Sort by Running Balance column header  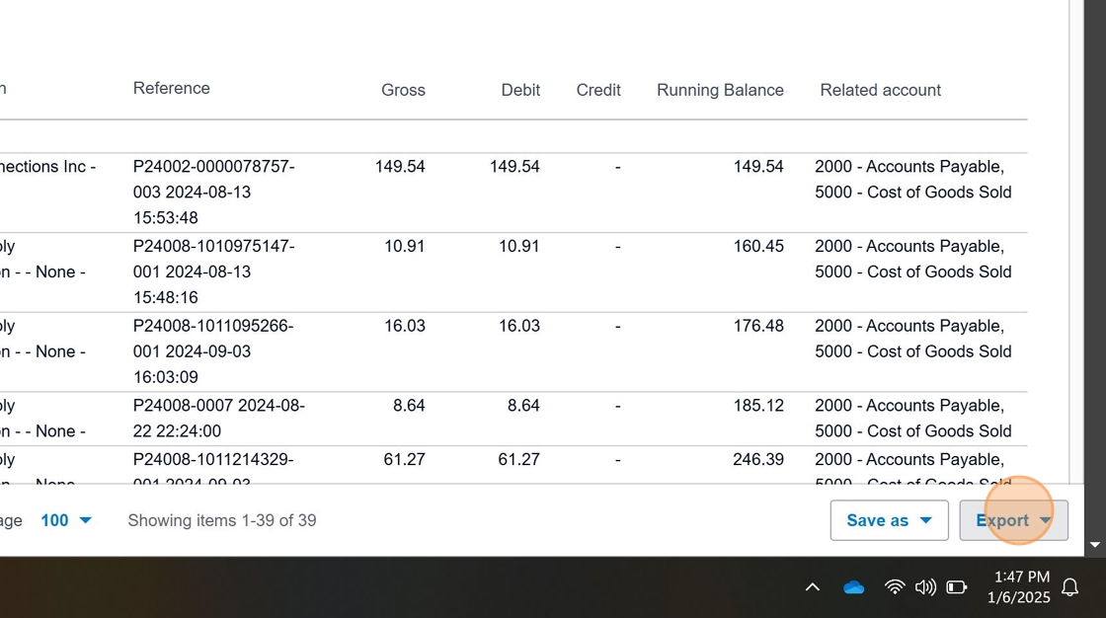[720, 90]
